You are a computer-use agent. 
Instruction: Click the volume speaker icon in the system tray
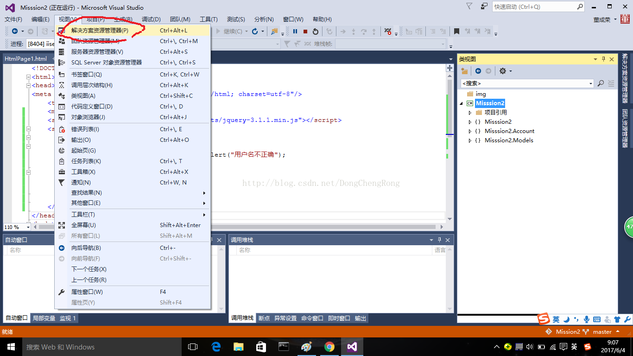(x=530, y=347)
